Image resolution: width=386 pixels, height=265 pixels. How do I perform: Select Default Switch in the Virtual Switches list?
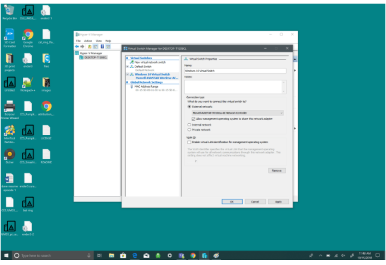click(142, 67)
